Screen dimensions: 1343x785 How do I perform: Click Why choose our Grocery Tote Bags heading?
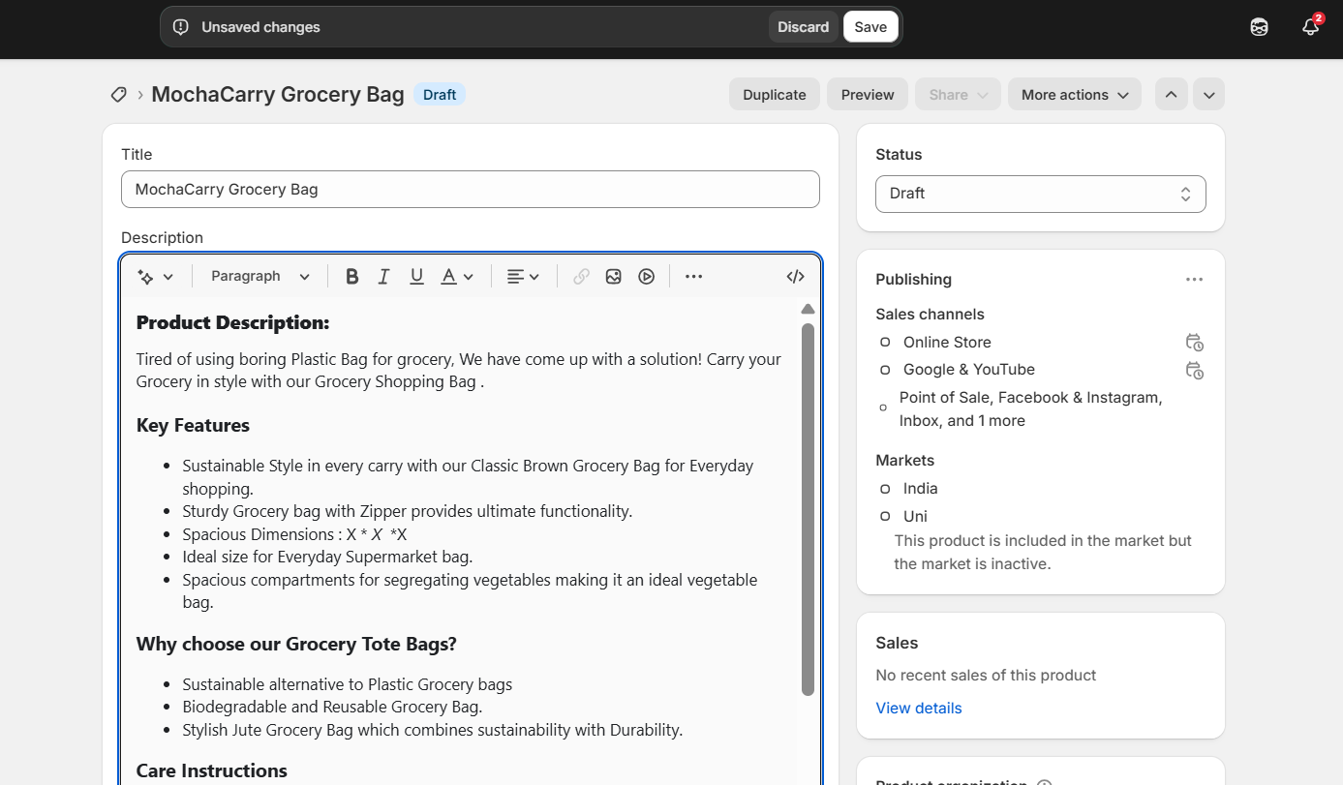coord(296,644)
